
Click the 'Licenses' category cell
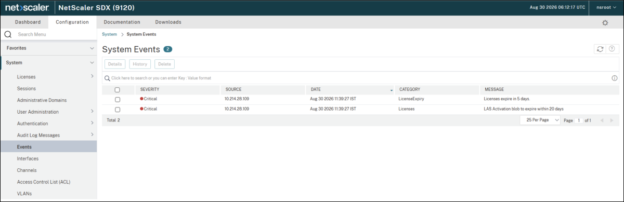point(407,109)
